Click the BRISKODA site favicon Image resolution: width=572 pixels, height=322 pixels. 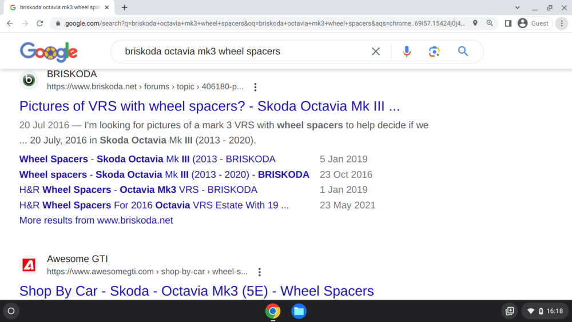[29, 80]
